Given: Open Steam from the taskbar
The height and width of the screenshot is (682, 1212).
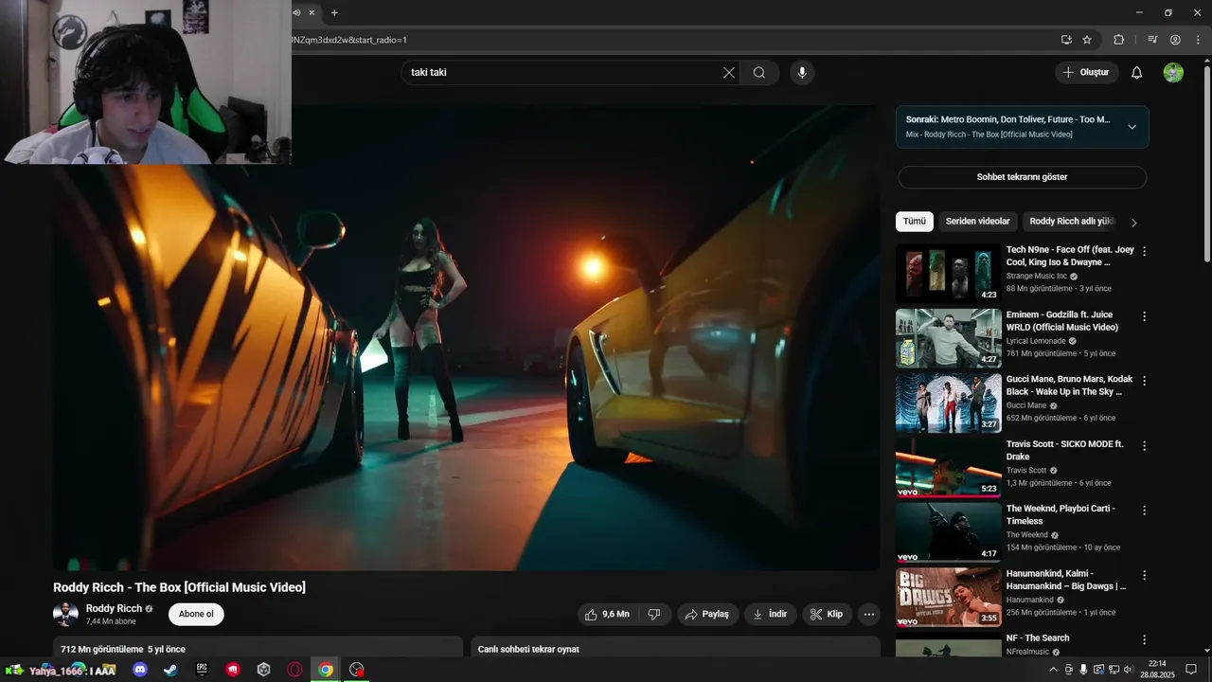Looking at the screenshot, I should click(x=170, y=670).
